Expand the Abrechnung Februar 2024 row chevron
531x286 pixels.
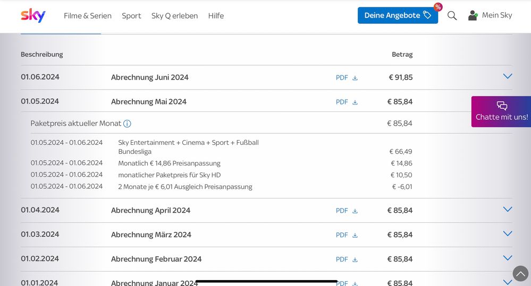pyautogui.click(x=507, y=258)
